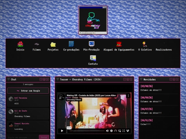Mute the video volume icon
Viewport: 186px width, 139px height.
point(107,131)
